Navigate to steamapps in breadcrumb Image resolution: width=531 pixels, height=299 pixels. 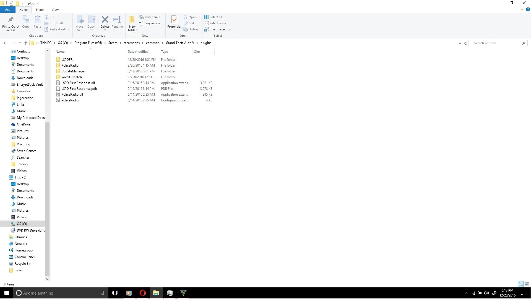(x=132, y=43)
